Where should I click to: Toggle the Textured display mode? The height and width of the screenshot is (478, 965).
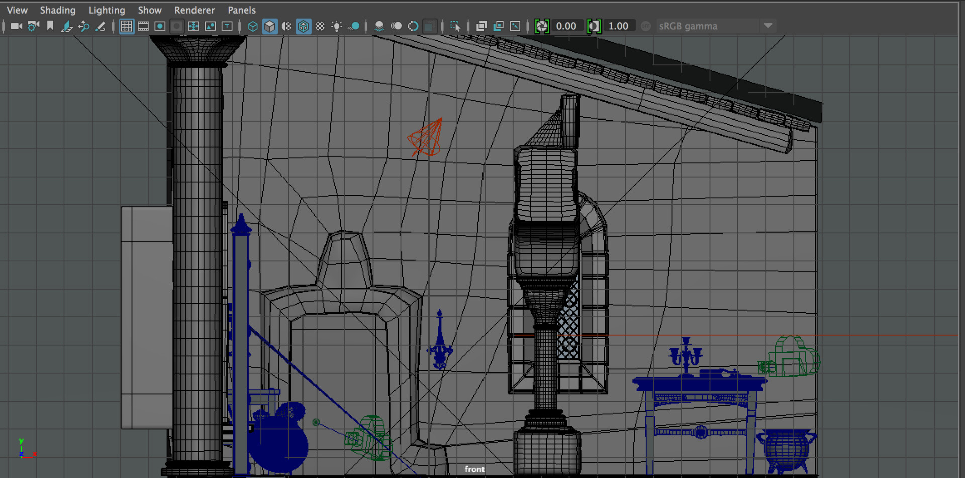click(x=320, y=26)
